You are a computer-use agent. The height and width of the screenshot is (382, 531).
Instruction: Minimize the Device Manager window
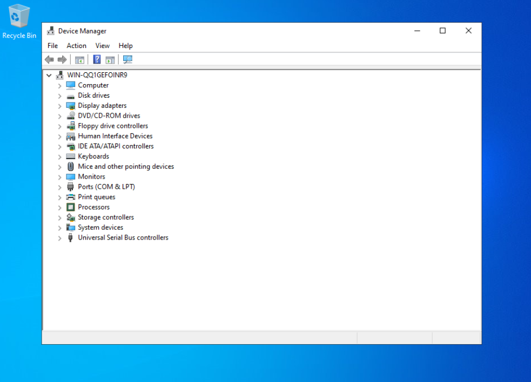417,31
